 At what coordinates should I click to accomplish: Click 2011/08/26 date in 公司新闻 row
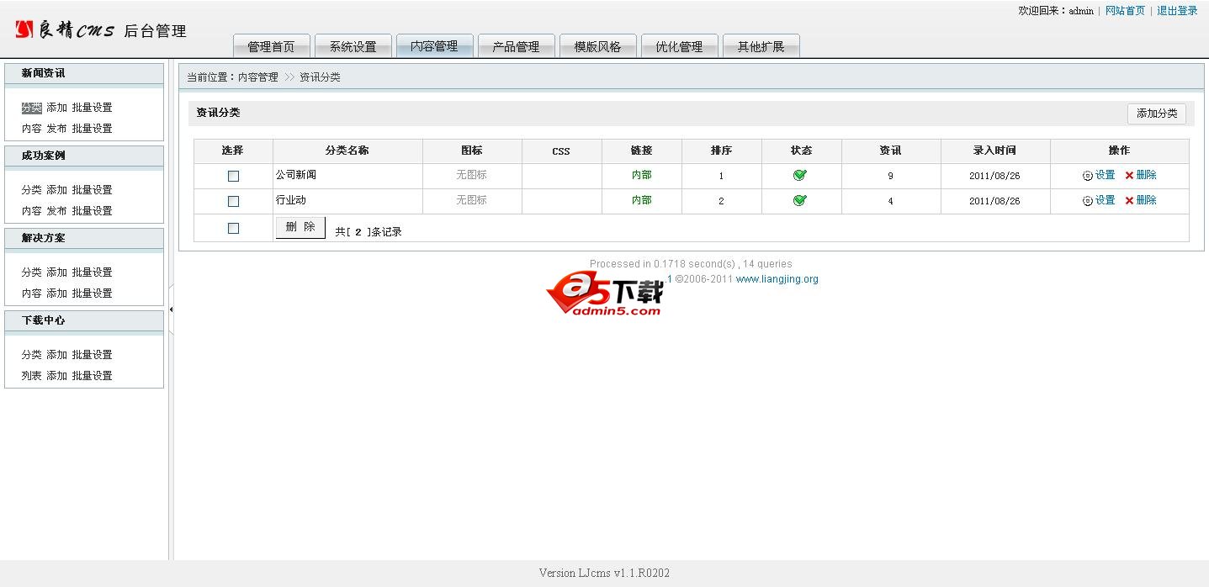click(x=994, y=176)
